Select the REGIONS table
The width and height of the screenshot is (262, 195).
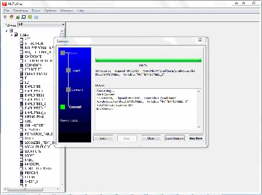[31, 173]
